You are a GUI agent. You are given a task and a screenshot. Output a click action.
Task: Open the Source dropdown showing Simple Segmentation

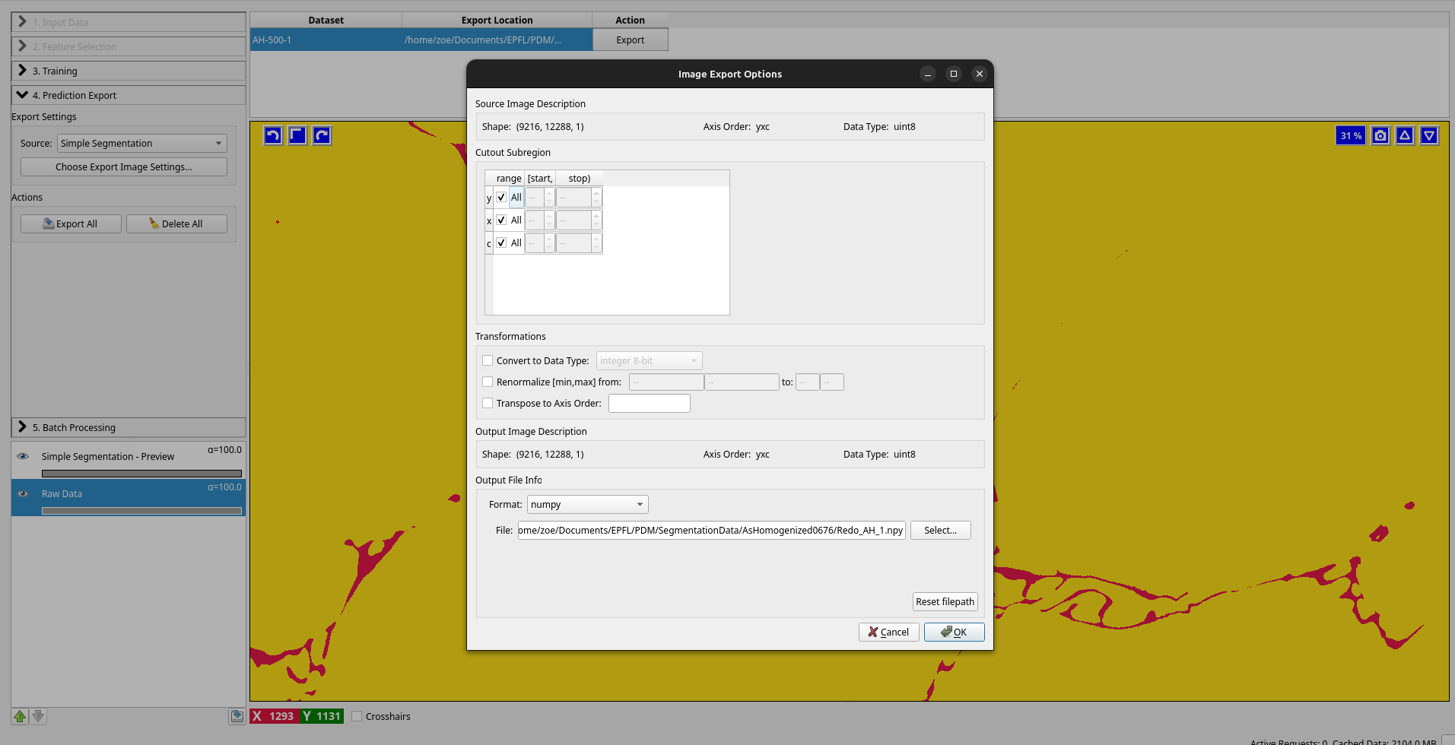[x=141, y=143]
